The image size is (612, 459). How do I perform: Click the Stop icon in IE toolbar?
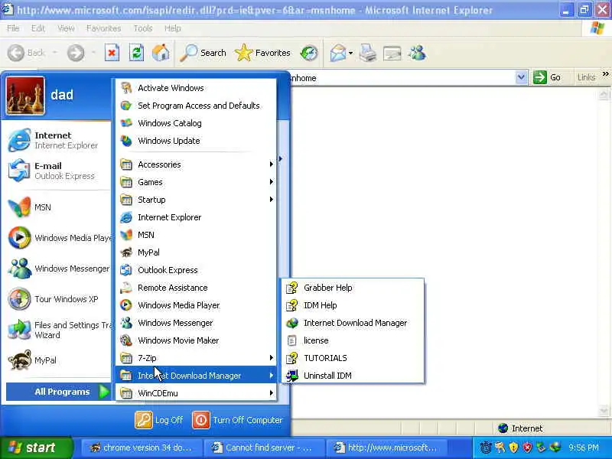point(112,53)
